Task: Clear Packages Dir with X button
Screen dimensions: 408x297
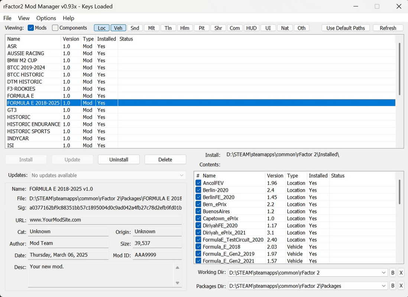Action: [x=401, y=286]
